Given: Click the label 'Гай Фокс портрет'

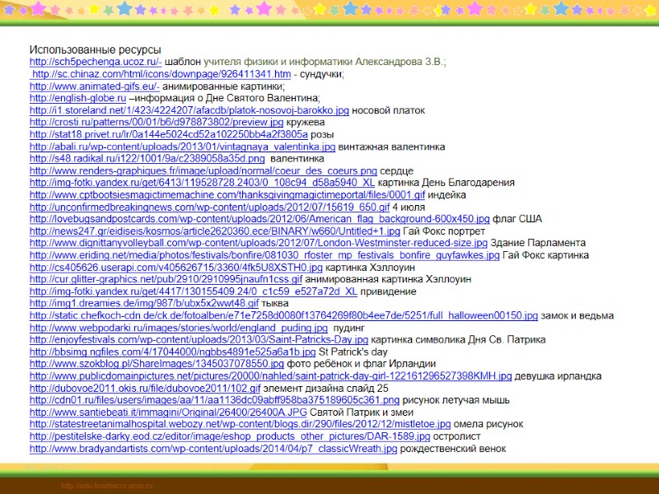Looking at the screenshot, I should 444,231.
